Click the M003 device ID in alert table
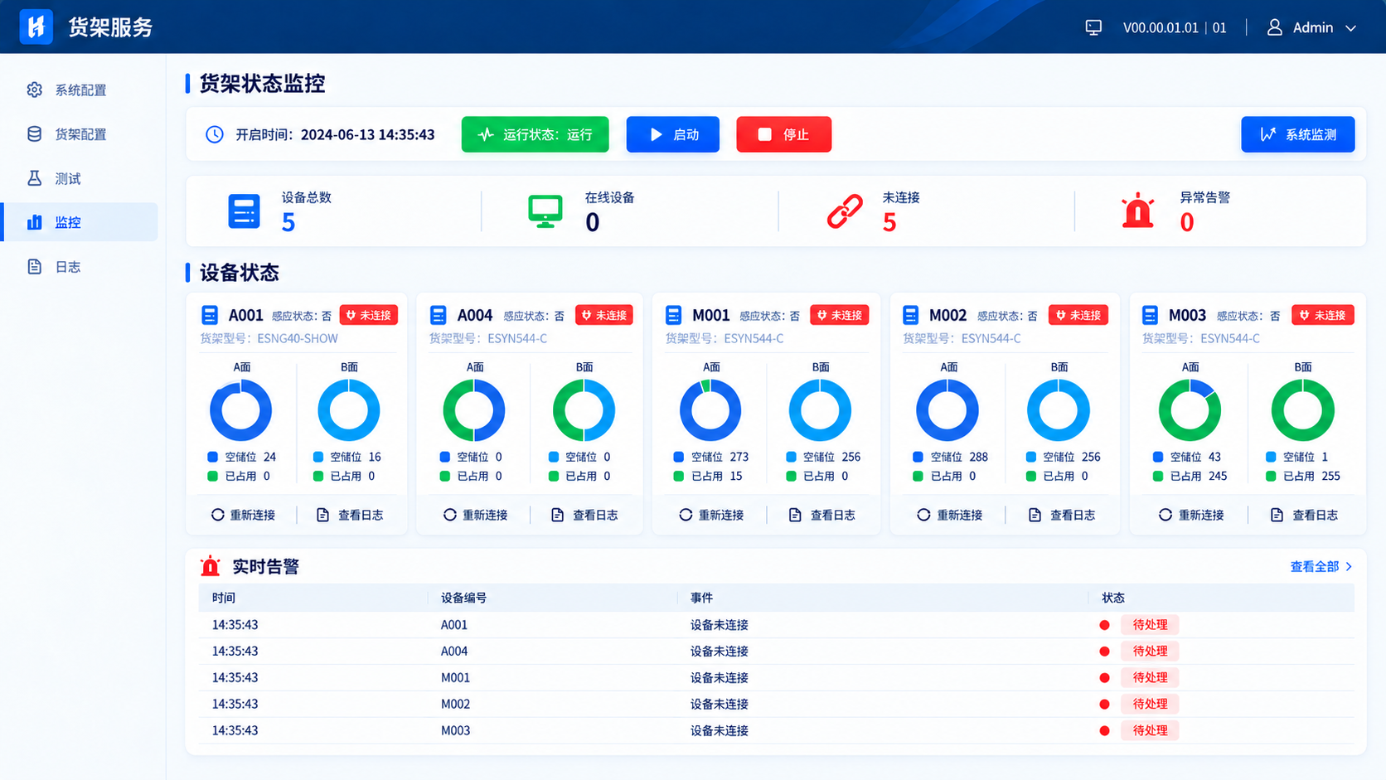The width and height of the screenshot is (1386, 780). pos(455,730)
